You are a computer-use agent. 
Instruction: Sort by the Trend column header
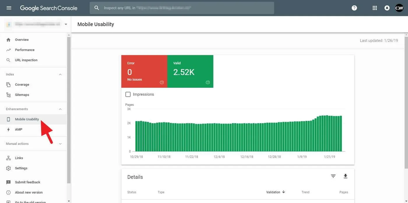[x=305, y=192]
